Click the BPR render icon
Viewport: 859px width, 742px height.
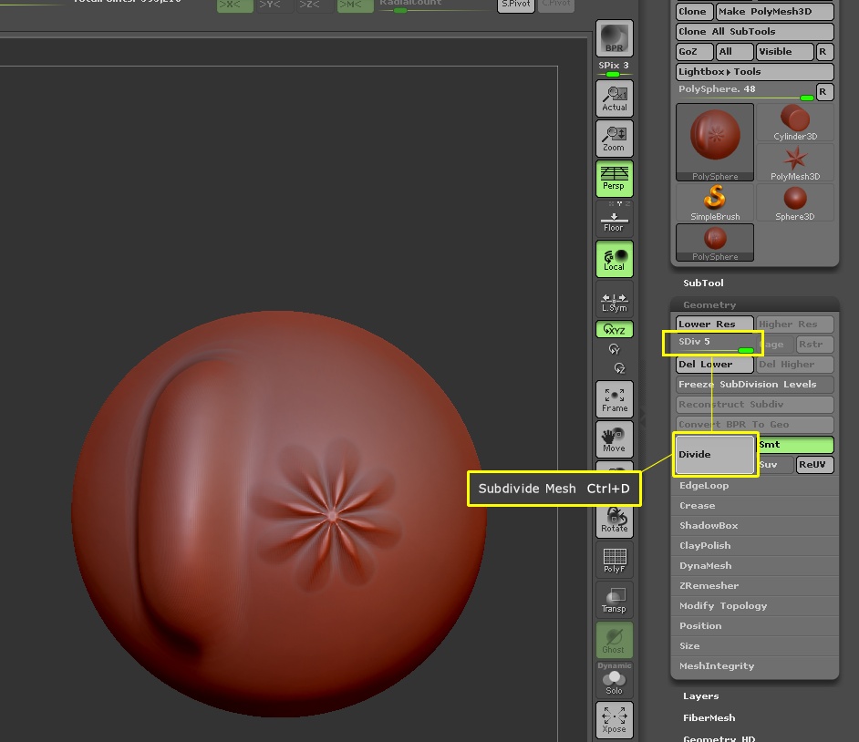click(614, 38)
